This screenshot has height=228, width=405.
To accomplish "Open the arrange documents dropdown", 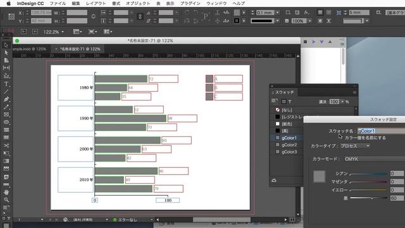I will (108, 32).
